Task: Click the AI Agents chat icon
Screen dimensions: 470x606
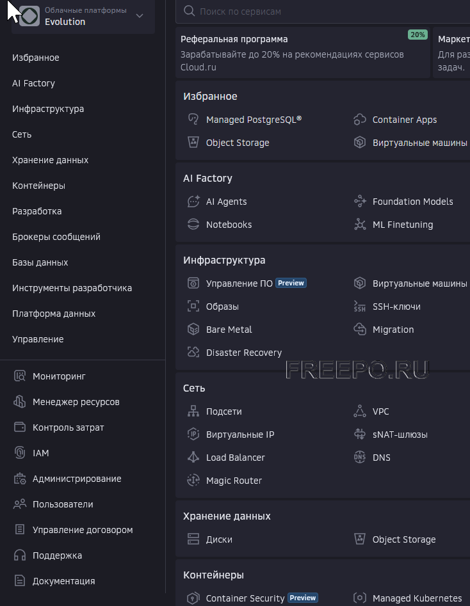Action: coord(193,202)
